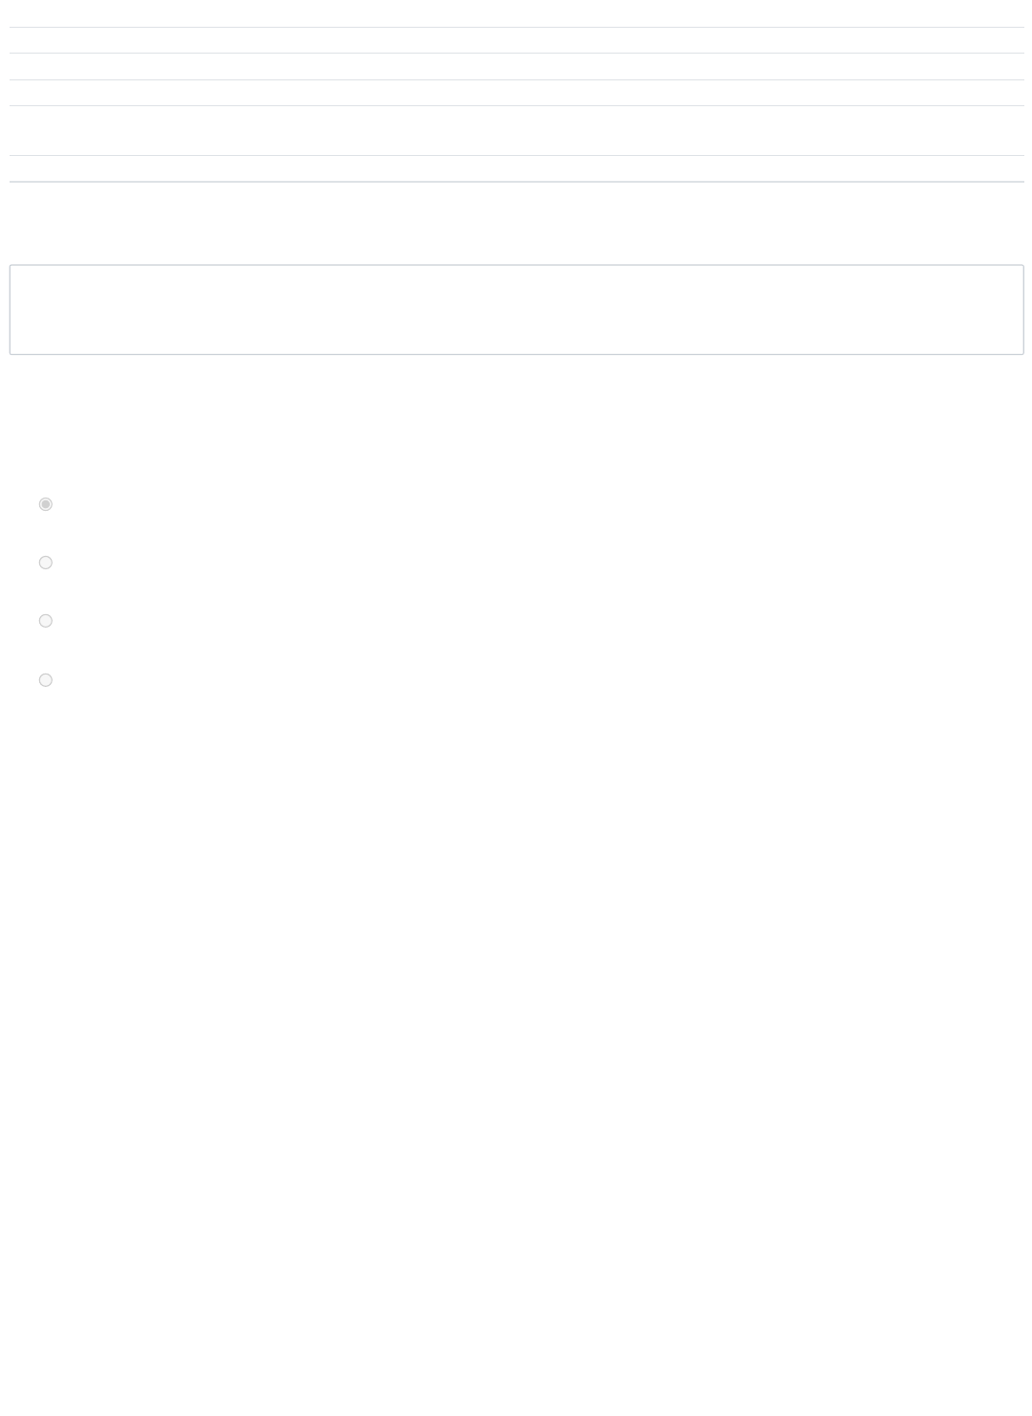Click the second empty table row
The image size is (1032, 1416).
coord(516,66)
